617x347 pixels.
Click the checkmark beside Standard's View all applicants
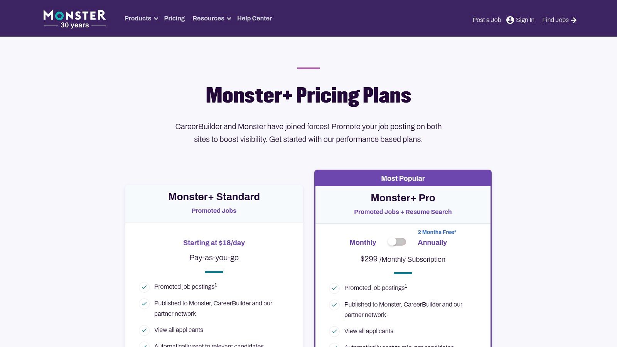[x=144, y=330]
